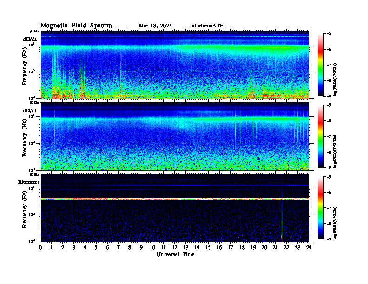Click hour "17" on Universal Time axis
The width and height of the screenshot is (368, 284).
(231, 247)
